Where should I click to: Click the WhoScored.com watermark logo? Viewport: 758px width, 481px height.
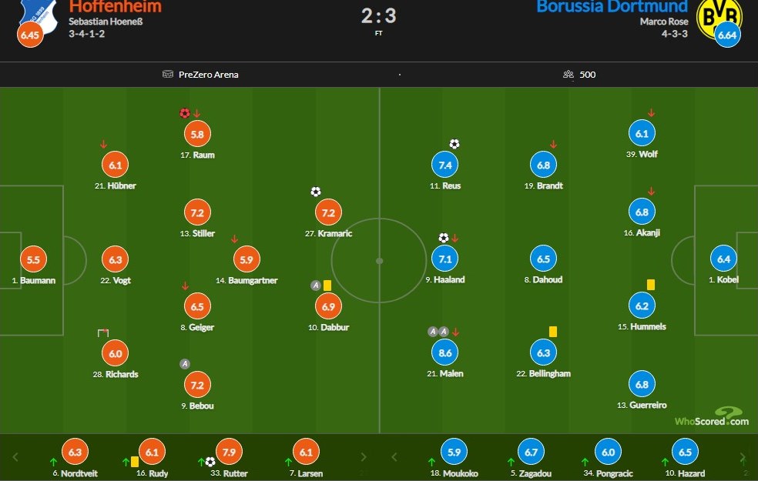[712, 417]
